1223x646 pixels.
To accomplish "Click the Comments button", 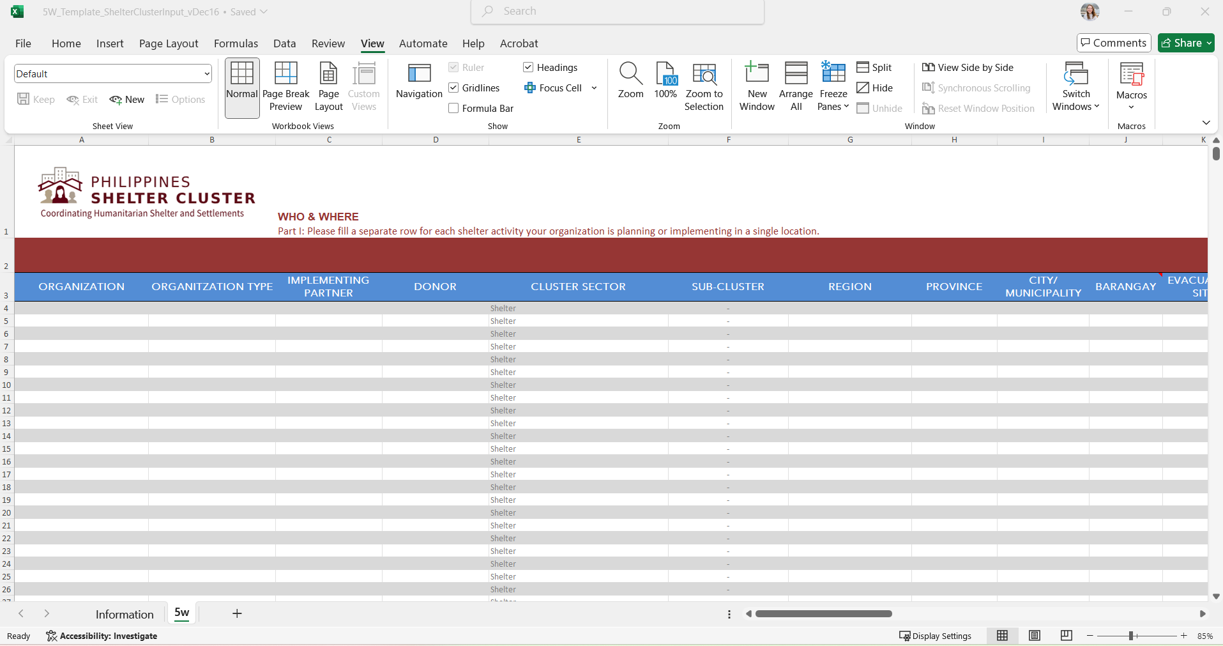I will click(x=1113, y=43).
